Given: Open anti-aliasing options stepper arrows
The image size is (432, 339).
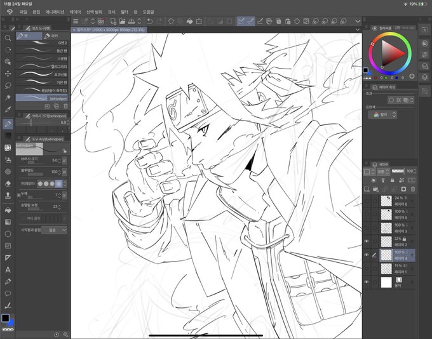Looking at the screenshot, I should point(65,183).
